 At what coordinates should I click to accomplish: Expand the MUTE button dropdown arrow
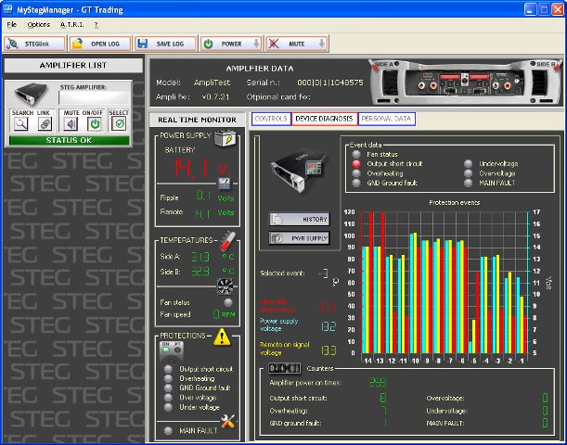pyautogui.click(x=321, y=44)
